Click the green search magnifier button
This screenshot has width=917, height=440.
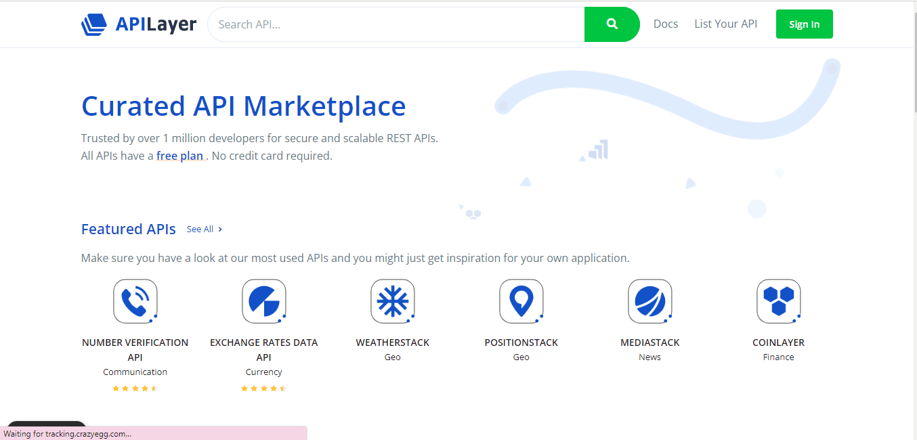pyautogui.click(x=612, y=24)
